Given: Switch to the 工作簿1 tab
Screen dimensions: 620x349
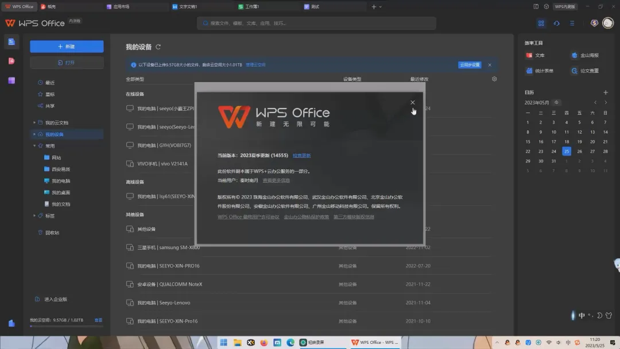Looking at the screenshot, I should (268, 6).
